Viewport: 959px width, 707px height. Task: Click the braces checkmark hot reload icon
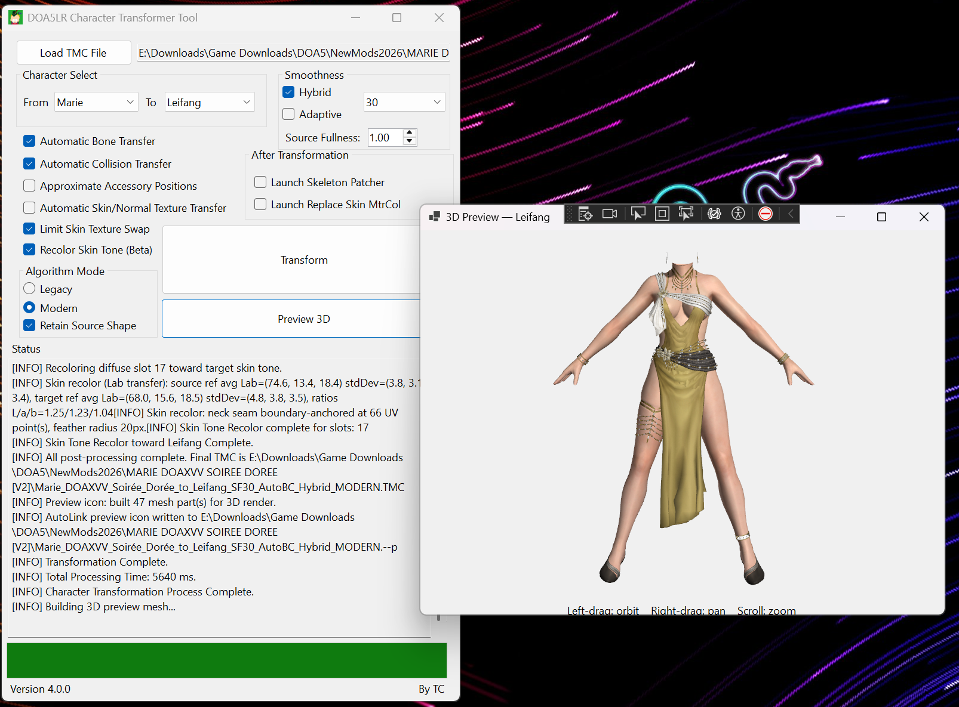714,214
